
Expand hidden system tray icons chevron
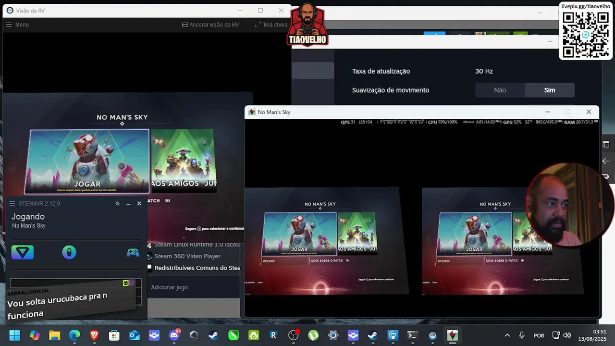click(507, 335)
